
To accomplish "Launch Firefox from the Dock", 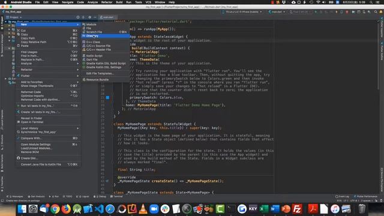I will (66, 209).
